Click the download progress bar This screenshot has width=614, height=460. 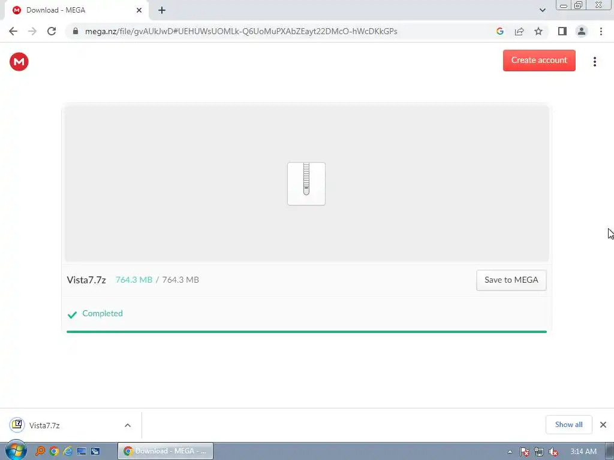click(306, 332)
